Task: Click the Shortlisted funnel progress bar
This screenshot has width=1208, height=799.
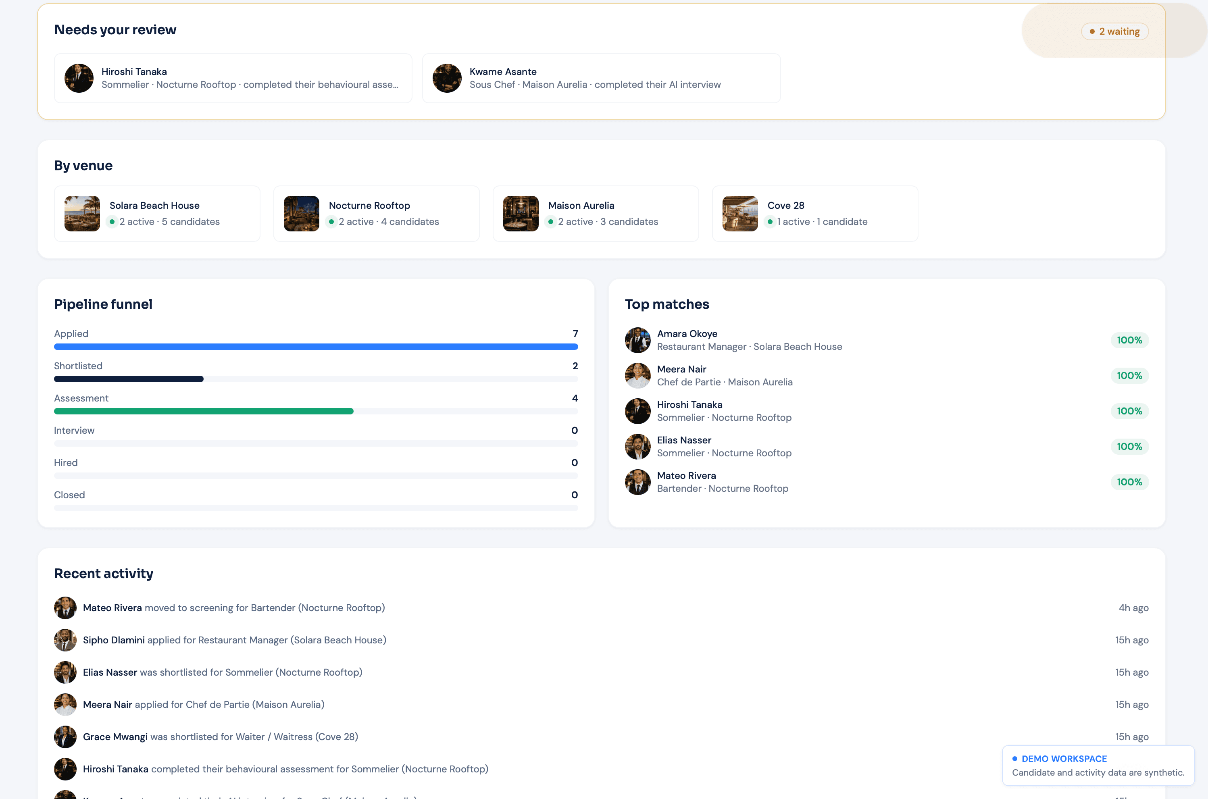Action: (315, 379)
